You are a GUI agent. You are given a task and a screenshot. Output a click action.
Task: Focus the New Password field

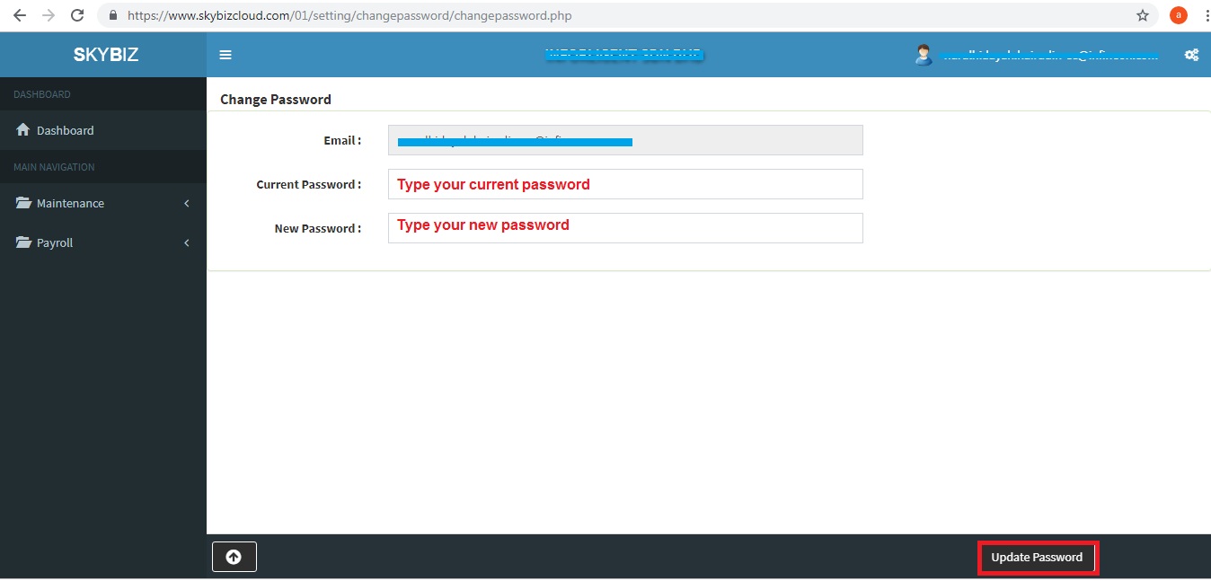point(625,228)
